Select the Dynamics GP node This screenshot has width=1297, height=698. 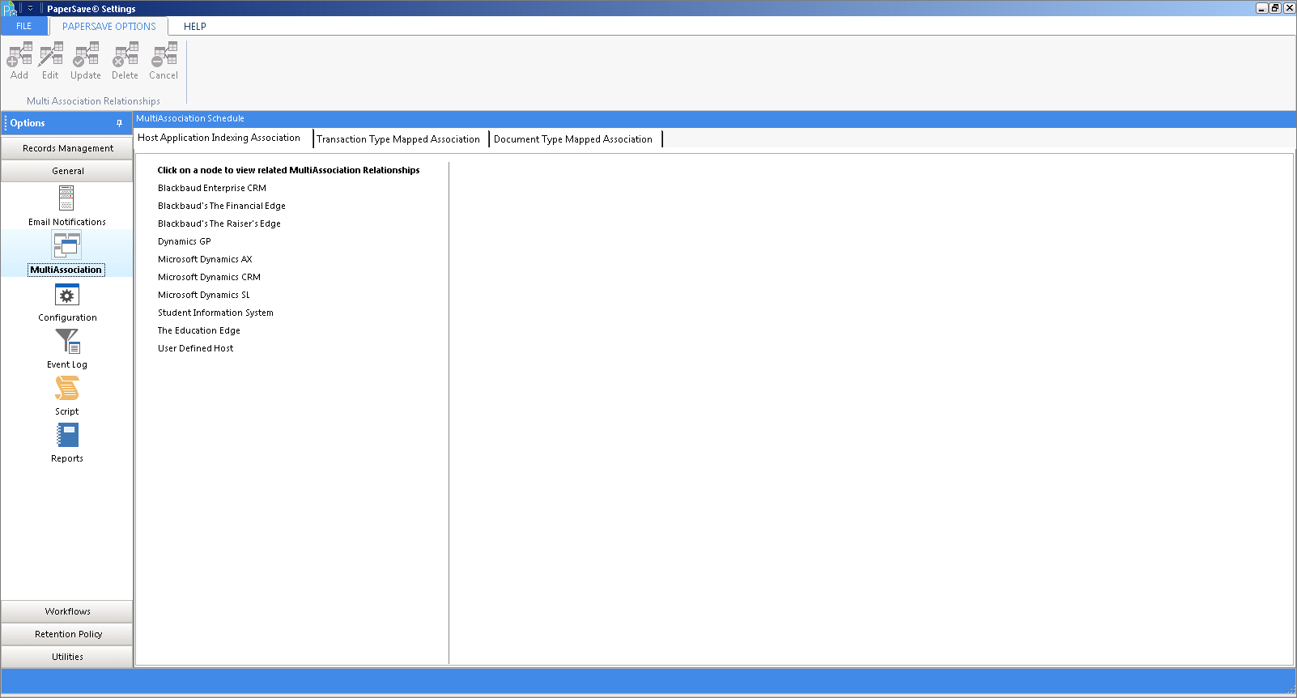pos(185,241)
